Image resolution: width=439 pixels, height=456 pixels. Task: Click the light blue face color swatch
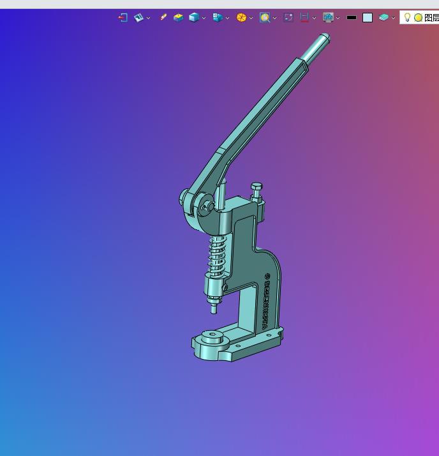pos(368,17)
